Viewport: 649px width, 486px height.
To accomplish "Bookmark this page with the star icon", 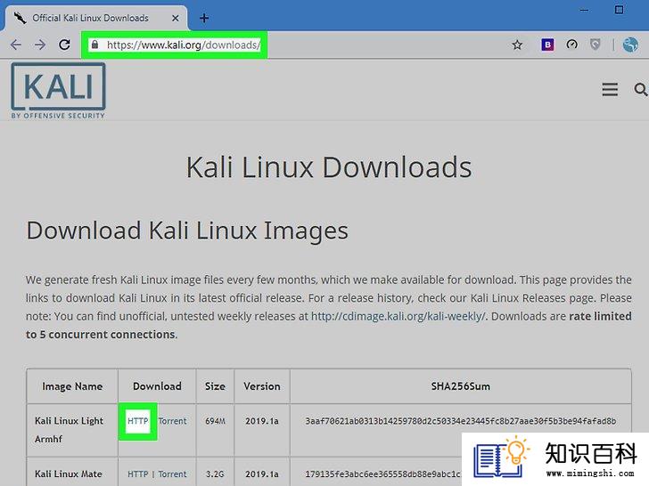I will [x=517, y=45].
